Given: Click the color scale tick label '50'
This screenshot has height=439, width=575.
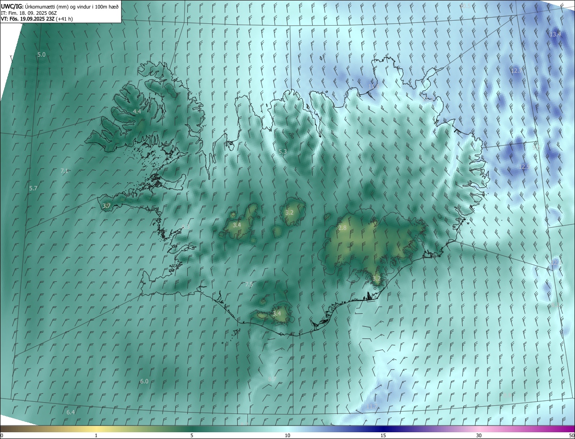Looking at the screenshot, I should click(571, 435).
